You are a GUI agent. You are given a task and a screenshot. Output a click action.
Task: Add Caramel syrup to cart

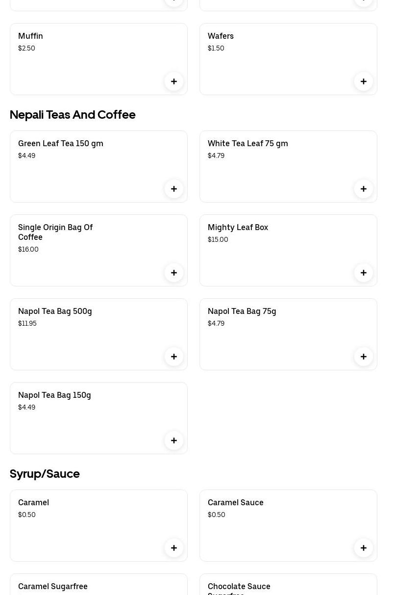coord(174,548)
